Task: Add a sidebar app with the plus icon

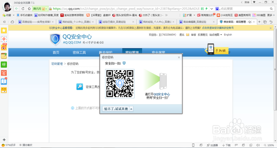Action: tap(4, 140)
